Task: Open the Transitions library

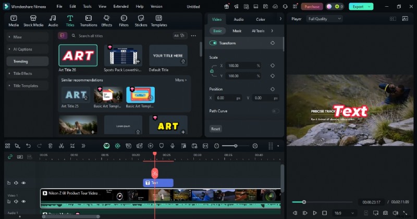Action: [89, 20]
